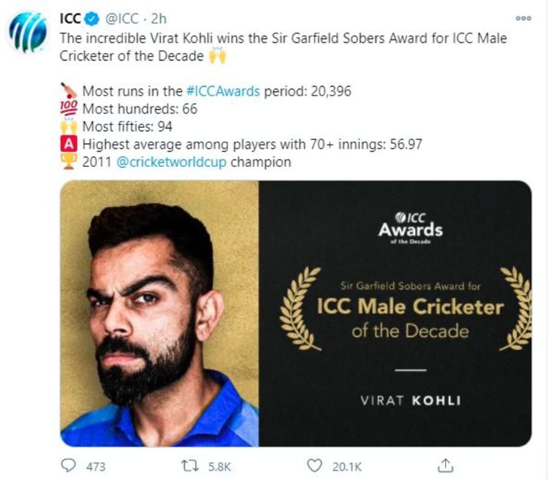
Task: Open the ICC profile avatar
Action: (27, 33)
